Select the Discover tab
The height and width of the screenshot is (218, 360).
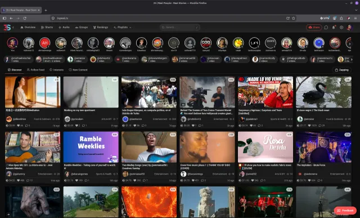coord(15,70)
